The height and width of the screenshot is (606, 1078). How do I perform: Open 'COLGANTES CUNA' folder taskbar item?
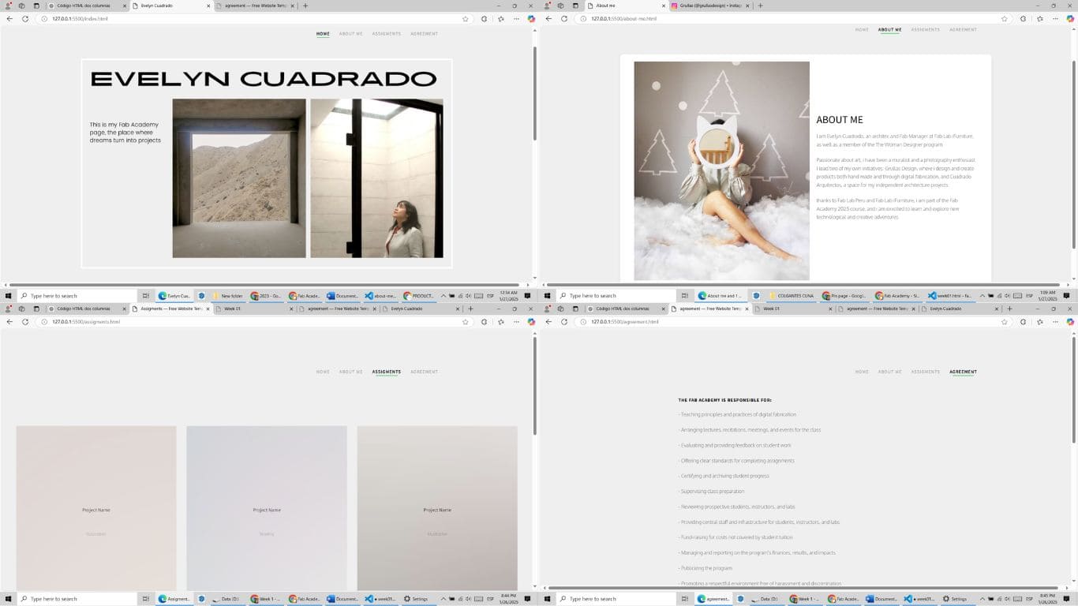pos(791,296)
